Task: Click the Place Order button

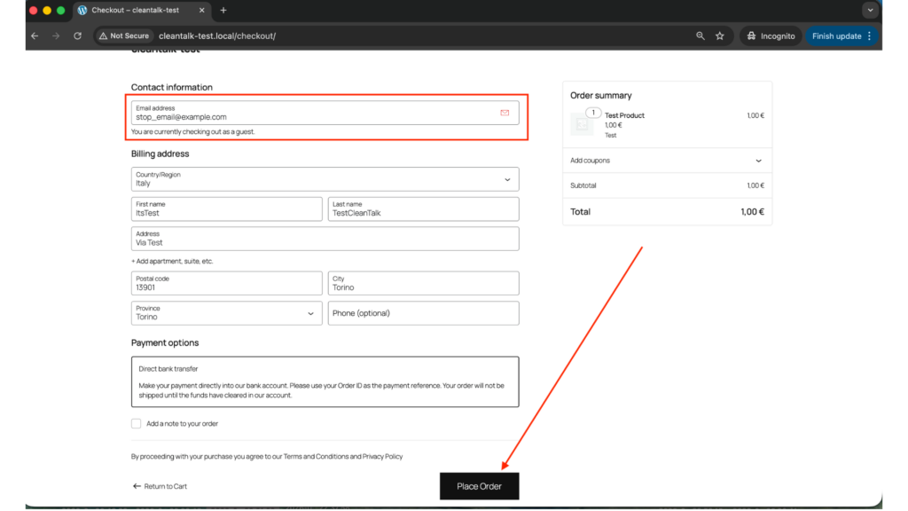Action: pyautogui.click(x=479, y=485)
